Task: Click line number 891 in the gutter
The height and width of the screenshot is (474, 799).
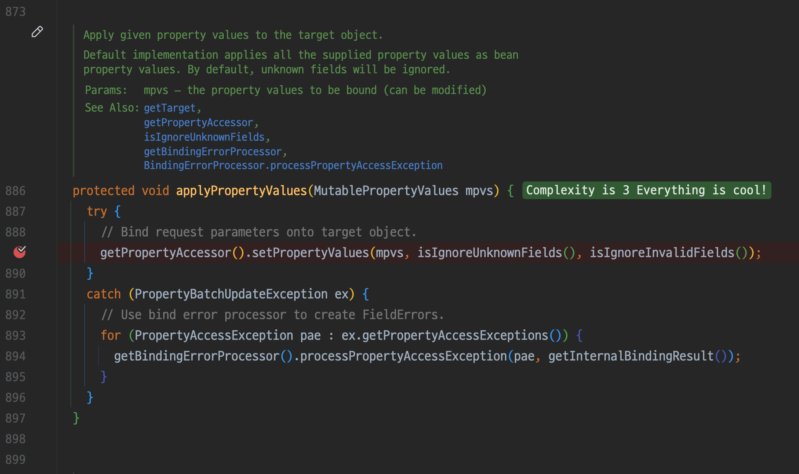Action: click(x=15, y=294)
